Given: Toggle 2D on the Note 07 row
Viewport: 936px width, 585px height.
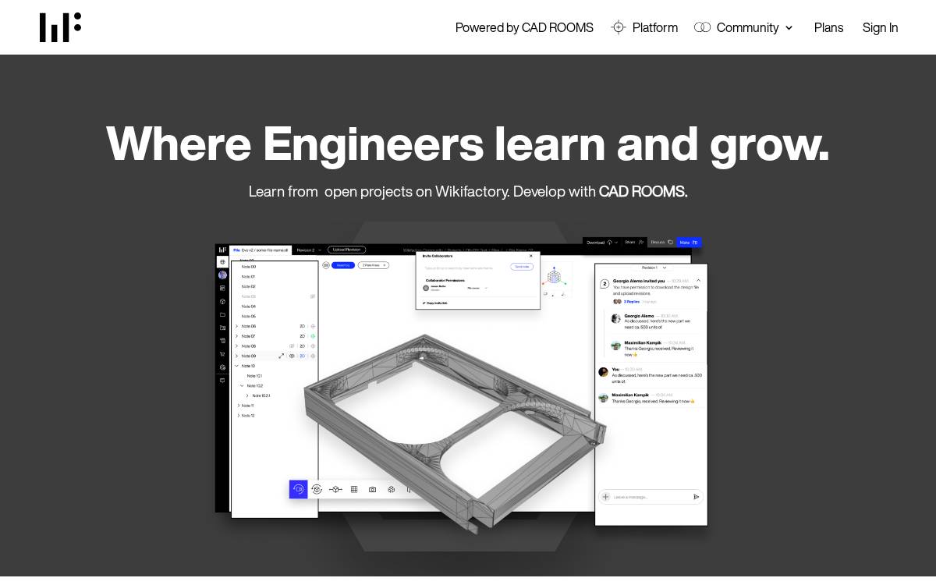Looking at the screenshot, I should (302, 336).
